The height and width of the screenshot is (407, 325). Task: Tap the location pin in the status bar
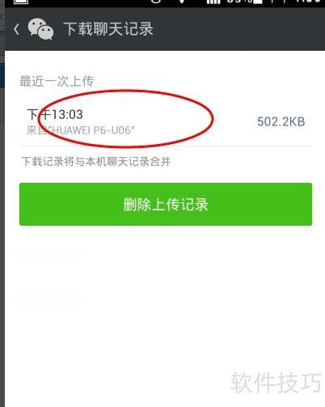[182, 2]
